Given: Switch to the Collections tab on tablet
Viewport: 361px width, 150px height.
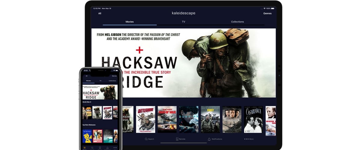Looking at the screenshot, I should tap(237, 22).
